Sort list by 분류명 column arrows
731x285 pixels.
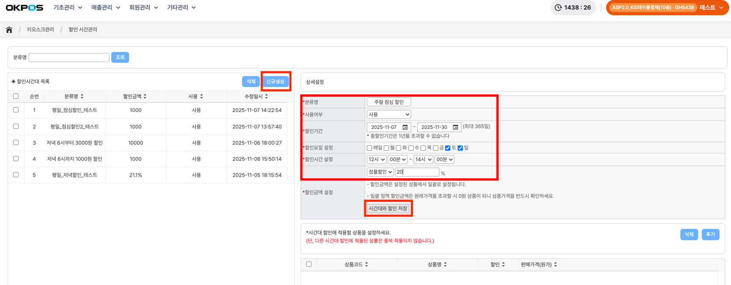coord(82,96)
